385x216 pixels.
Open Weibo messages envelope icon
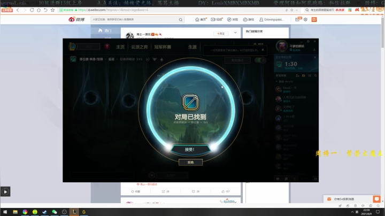click(298, 19)
